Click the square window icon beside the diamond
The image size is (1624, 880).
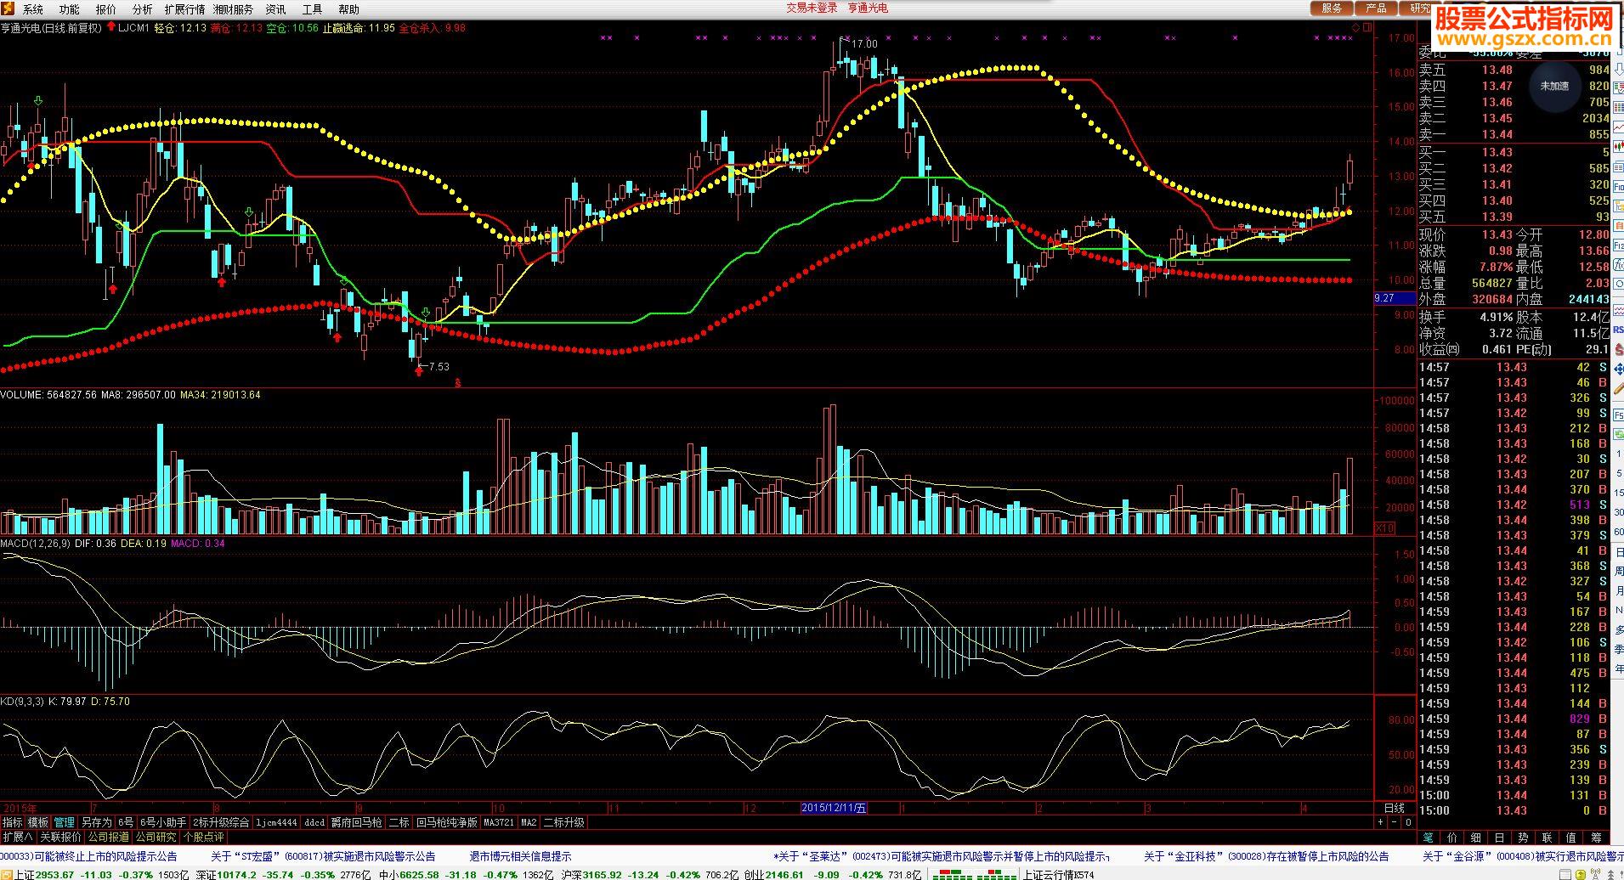(x=1367, y=27)
